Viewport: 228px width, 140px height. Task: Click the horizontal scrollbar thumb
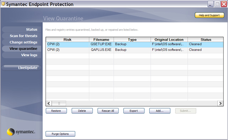[x=59, y=103]
